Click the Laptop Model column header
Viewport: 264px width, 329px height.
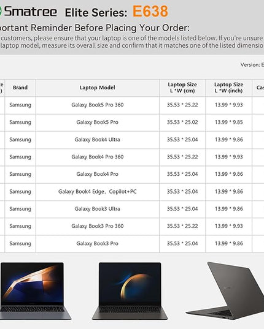pos(98,88)
